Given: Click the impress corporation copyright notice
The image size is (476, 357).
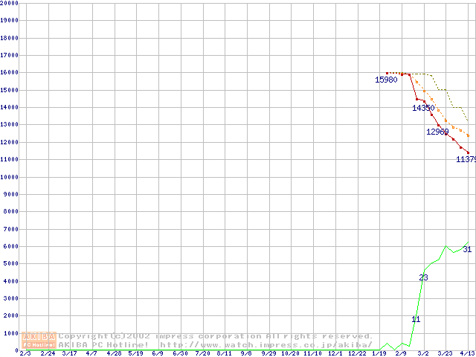Looking at the screenshot, I should click(x=216, y=336).
